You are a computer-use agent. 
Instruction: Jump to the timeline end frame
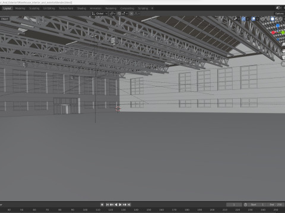coord(129,205)
